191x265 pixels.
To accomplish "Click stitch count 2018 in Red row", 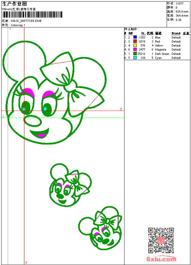I will pos(142,41).
